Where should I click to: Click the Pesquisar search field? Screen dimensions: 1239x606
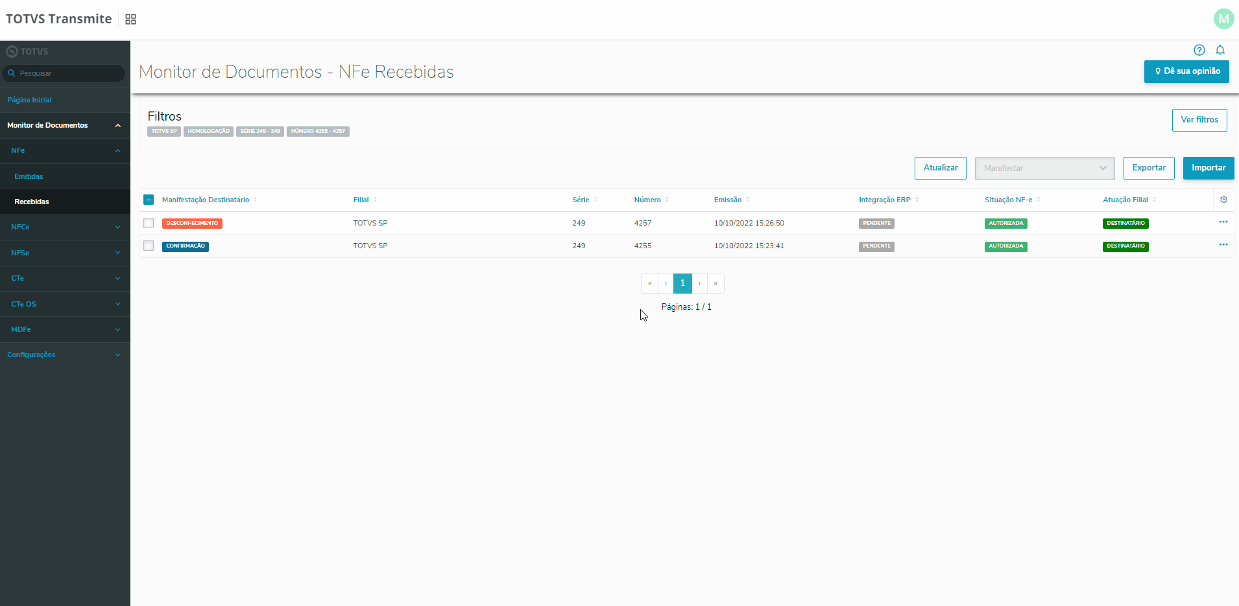click(64, 73)
